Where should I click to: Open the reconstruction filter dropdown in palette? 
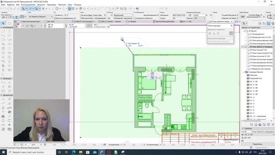point(220,42)
